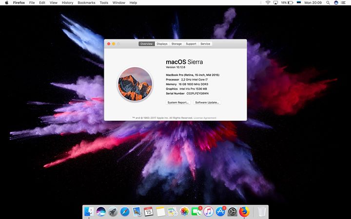The image size is (351, 219).
Task: Click the processor value 2,2 GHz Intel Core i7
Action: click(x=195, y=79)
